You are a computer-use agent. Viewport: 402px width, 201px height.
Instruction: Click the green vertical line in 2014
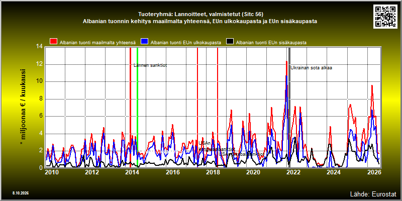[137, 107]
